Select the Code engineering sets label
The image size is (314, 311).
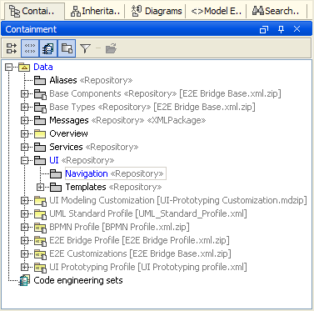[78, 280]
